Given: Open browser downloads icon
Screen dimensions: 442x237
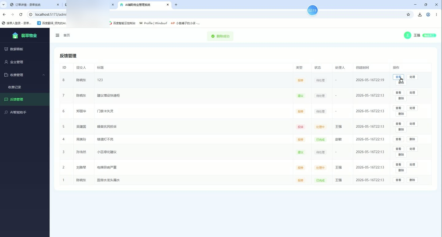Looking at the screenshot, I should [420, 14].
